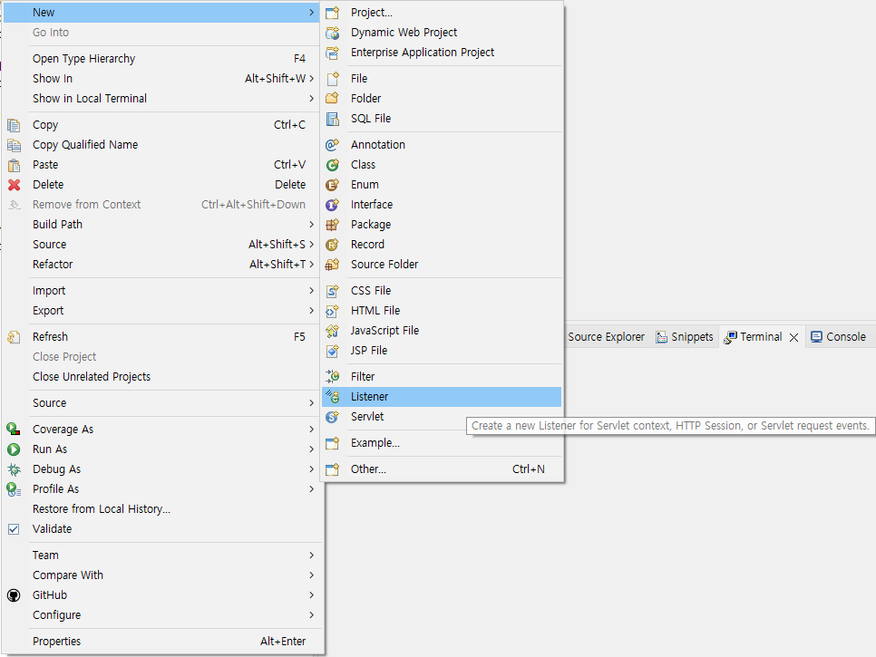
Task: Click the new Project icon
Action: 333,13
